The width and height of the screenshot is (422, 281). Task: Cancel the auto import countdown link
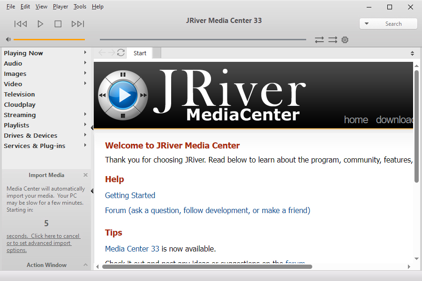43,243
